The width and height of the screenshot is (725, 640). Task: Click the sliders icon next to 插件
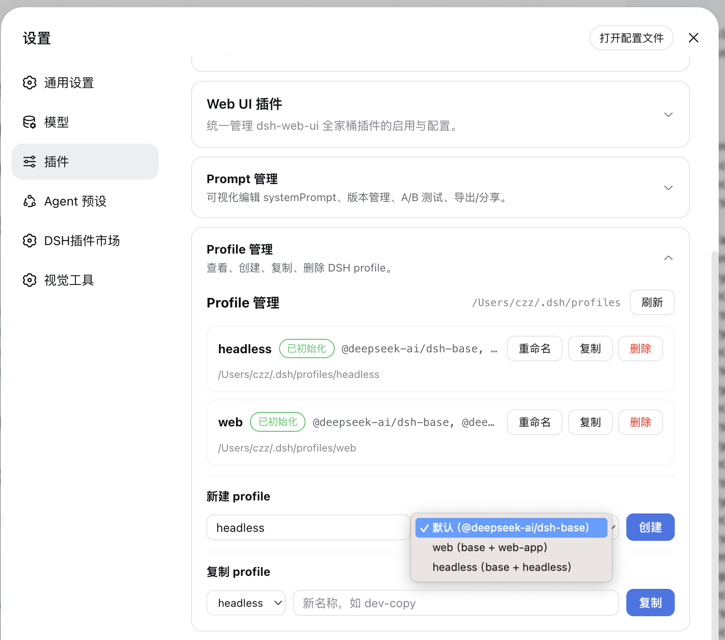coord(30,162)
